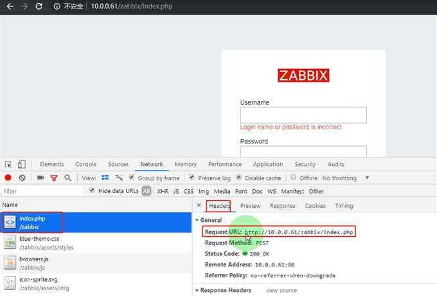Collapse the General section
Viewport: 437px width, 296px height.
tap(197, 220)
